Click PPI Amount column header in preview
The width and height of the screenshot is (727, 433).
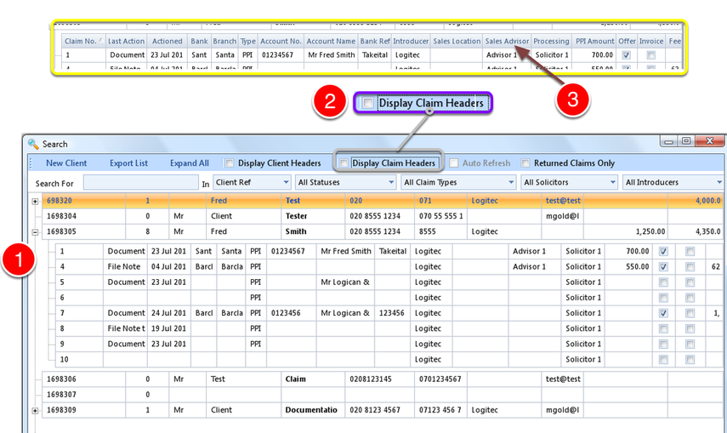(594, 41)
